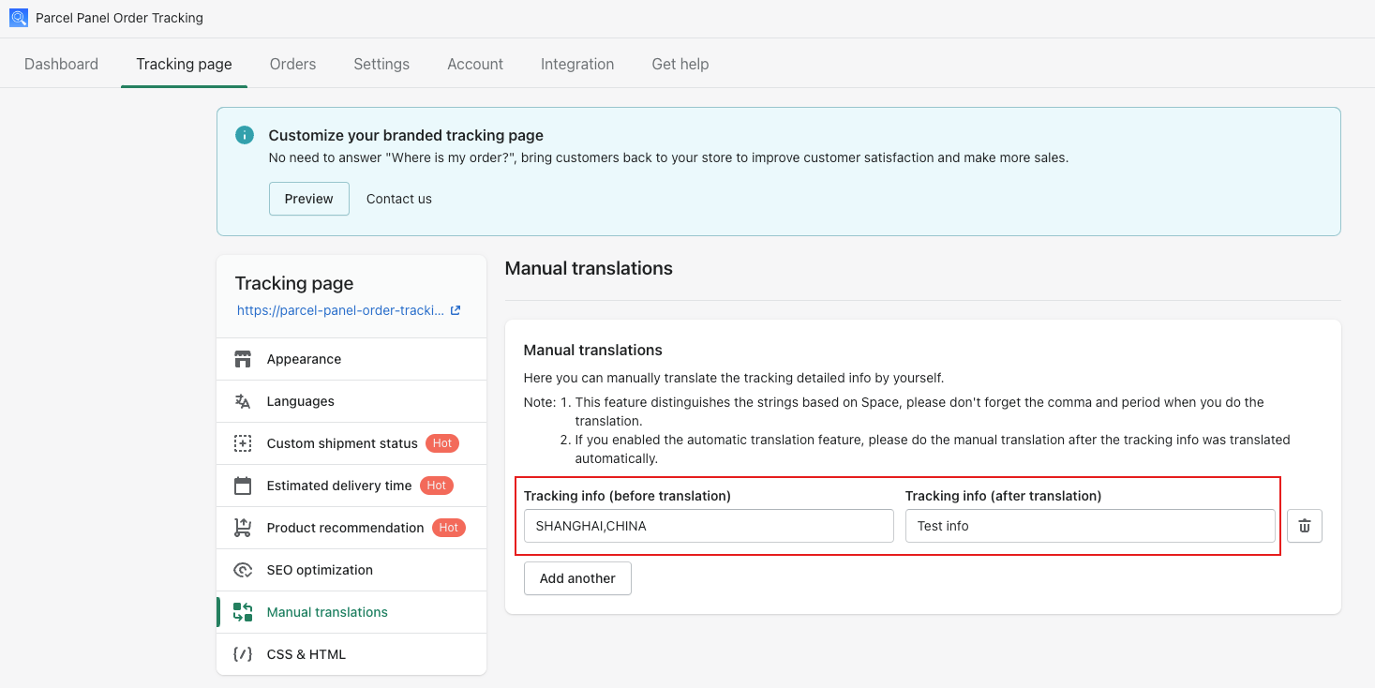Image resolution: width=1375 pixels, height=688 pixels.
Task: Click the Languages translate icon
Action: pos(243,401)
